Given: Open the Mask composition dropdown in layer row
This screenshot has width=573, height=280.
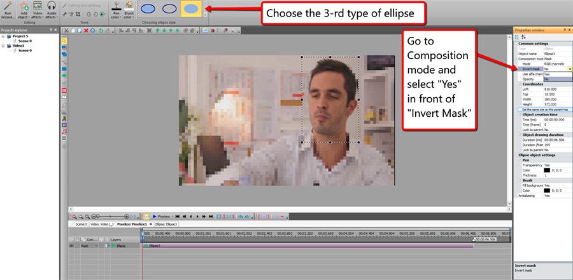Looking at the screenshot, I should point(97,246).
